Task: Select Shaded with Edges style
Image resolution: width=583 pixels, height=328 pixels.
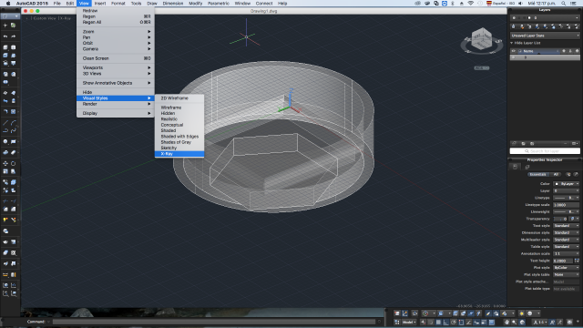Action: point(179,137)
